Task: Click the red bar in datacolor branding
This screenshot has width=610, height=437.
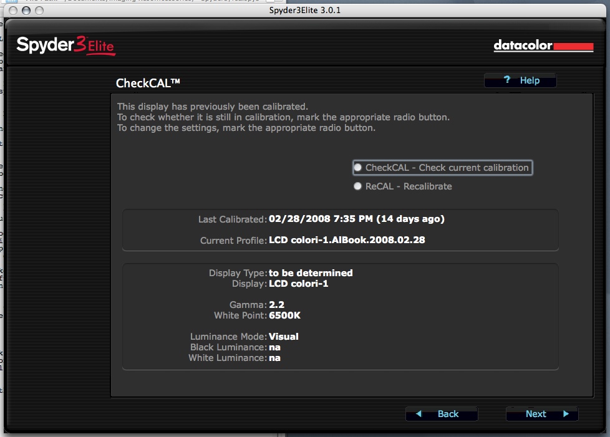Action: point(573,47)
